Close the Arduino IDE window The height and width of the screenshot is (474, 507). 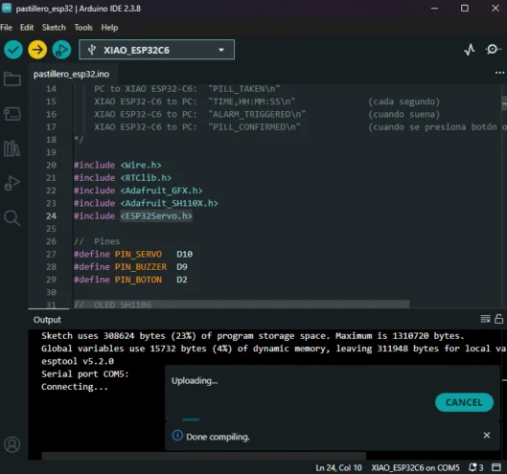click(495, 8)
